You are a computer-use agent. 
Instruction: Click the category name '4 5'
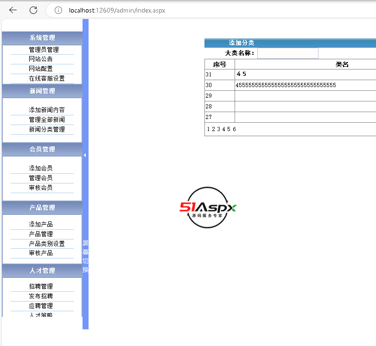click(x=241, y=74)
